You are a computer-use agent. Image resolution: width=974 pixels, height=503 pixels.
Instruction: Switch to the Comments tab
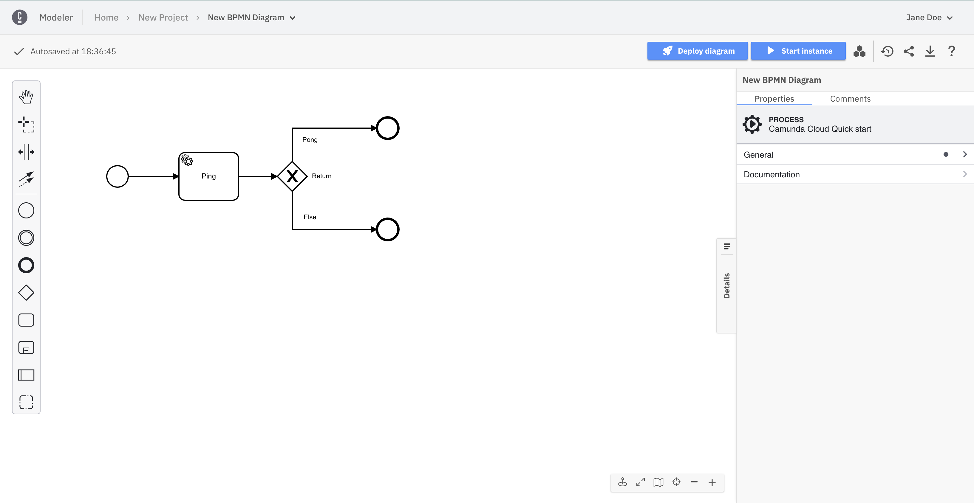pyautogui.click(x=850, y=99)
